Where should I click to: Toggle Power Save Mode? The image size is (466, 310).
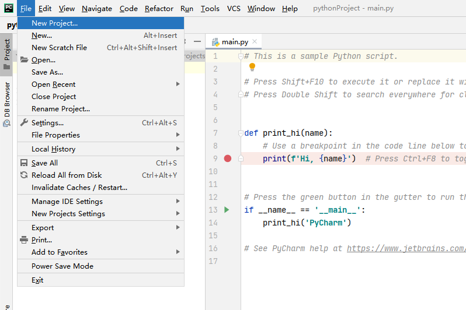[x=101, y=266]
